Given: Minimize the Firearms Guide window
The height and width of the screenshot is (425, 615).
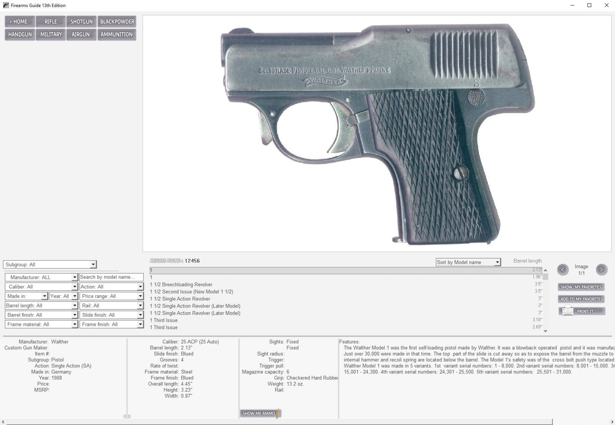Looking at the screenshot, I should coord(572,5).
